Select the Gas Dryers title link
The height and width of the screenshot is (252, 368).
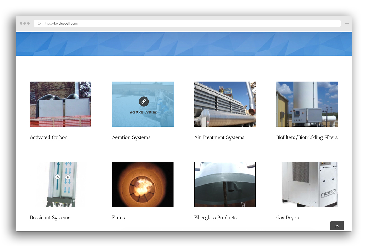click(288, 218)
